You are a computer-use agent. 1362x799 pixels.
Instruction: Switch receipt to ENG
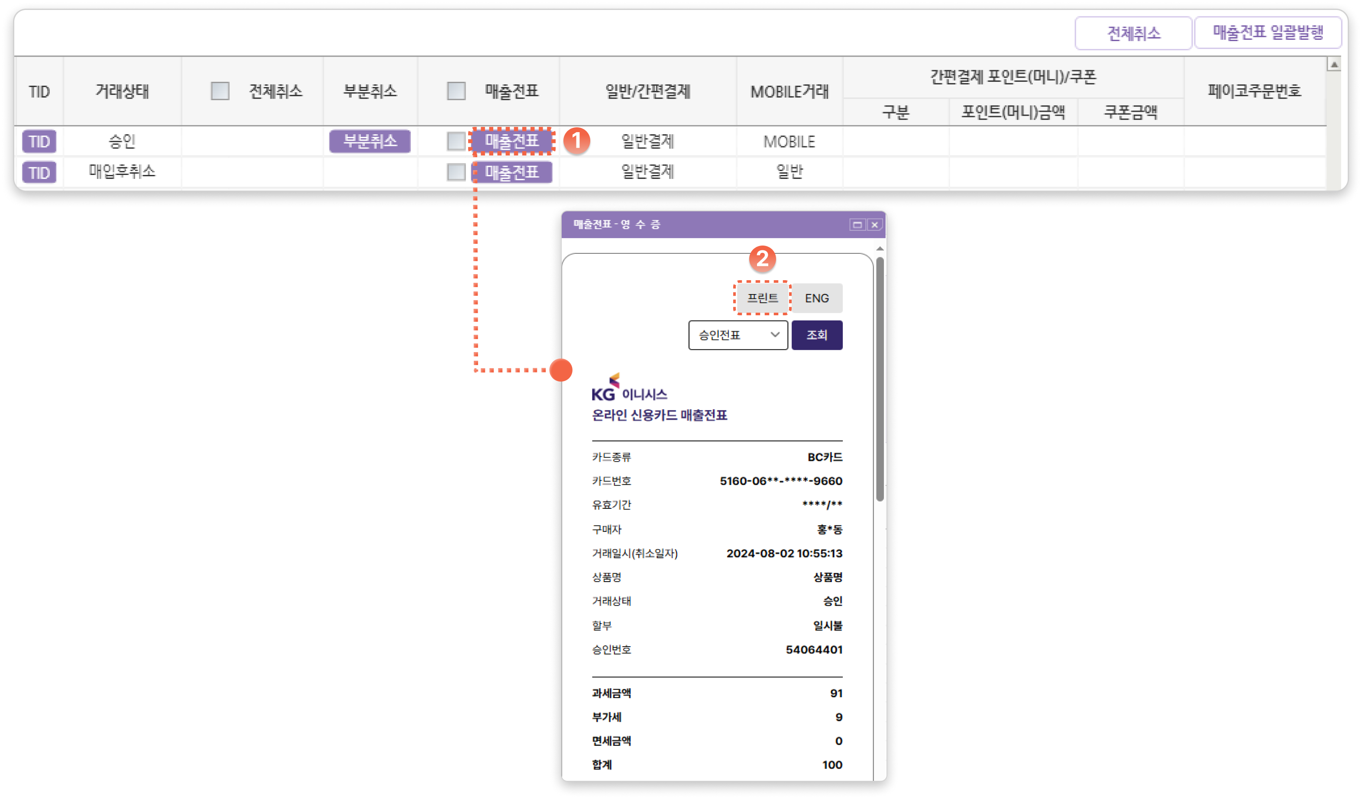[x=817, y=298]
